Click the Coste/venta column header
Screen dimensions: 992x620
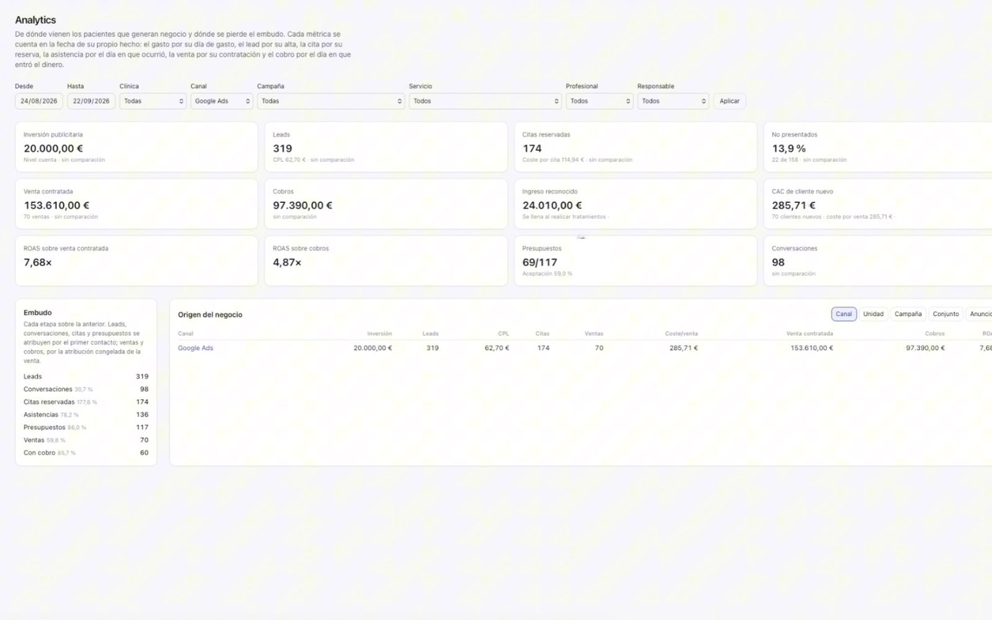(681, 334)
